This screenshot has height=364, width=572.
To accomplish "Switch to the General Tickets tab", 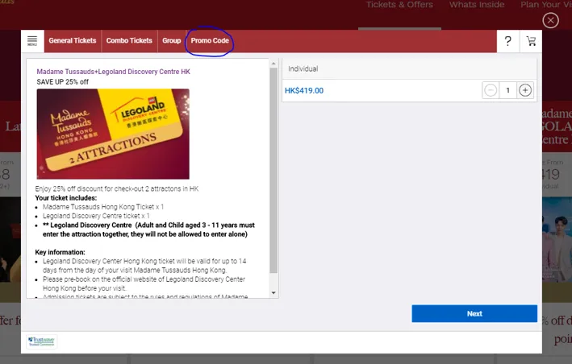I will [73, 41].
